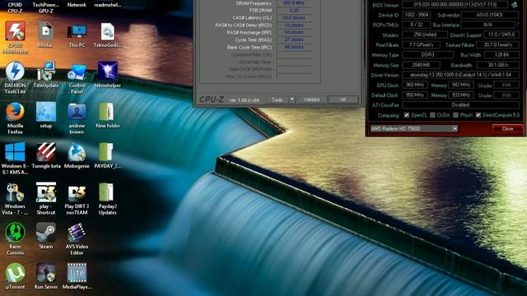Click the Tools button in CPU-Z
Screen dimensions: 527x296
[277, 99]
